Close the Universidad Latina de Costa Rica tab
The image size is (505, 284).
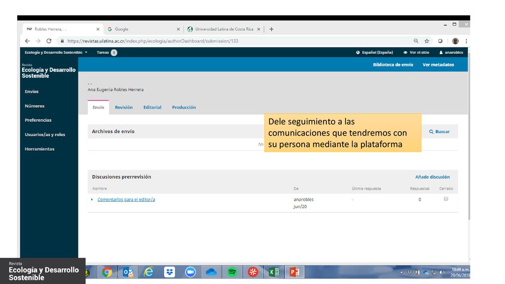pyautogui.click(x=258, y=29)
